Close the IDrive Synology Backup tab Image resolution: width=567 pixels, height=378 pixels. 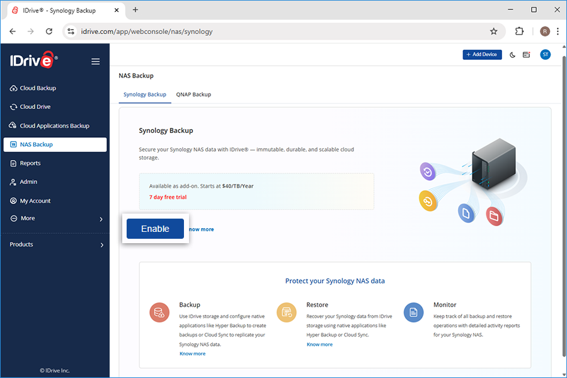point(117,10)
